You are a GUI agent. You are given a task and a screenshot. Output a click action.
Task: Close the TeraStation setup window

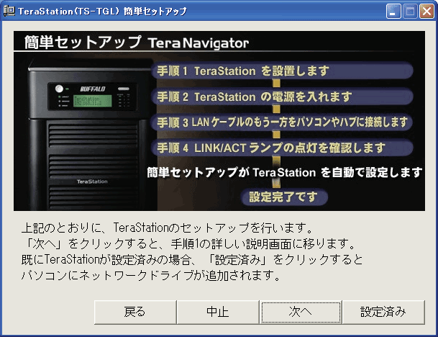tap(426, 12)
